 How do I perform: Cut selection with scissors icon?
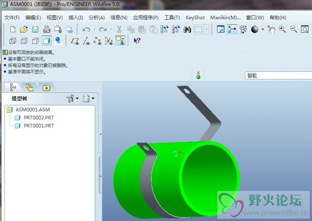coord(119,30)
